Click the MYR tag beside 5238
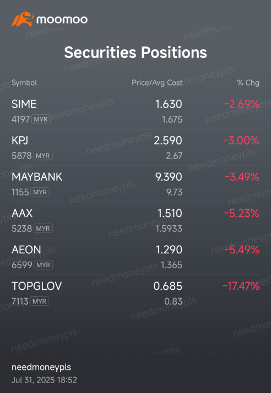This screenshot has height=393, width=271. pyautogui.click(x=44, y=229)
